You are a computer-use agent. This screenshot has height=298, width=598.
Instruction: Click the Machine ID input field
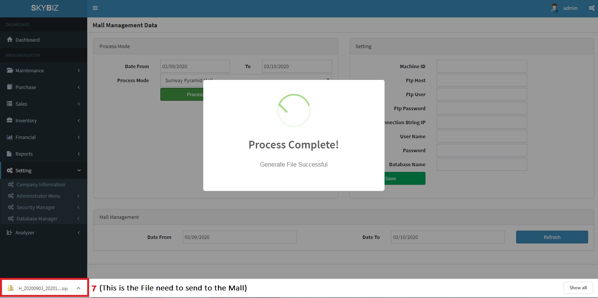pyautogui.click(x=482, y=66)
